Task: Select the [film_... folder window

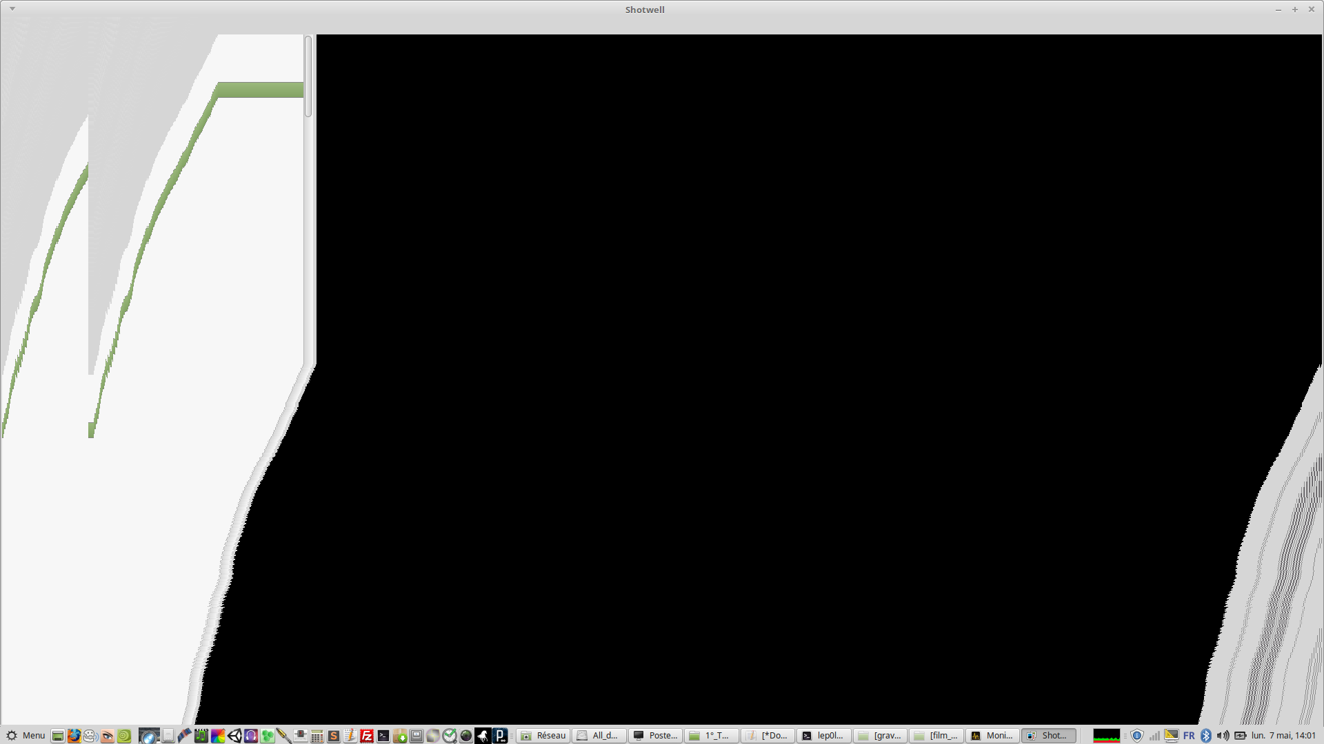Action: [x=936, y=736]
